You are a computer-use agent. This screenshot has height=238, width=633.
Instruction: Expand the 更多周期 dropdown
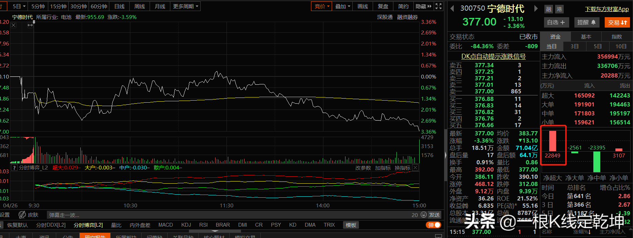click(185, 6)
